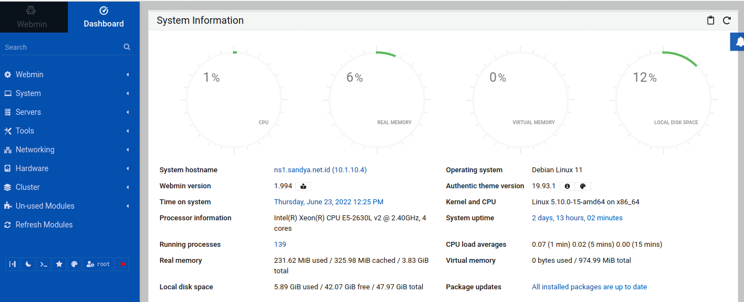Click the 'All installed packages are up to date' link
The width and height of the screenshot is (744, 302).
click(x=589, y=287)
